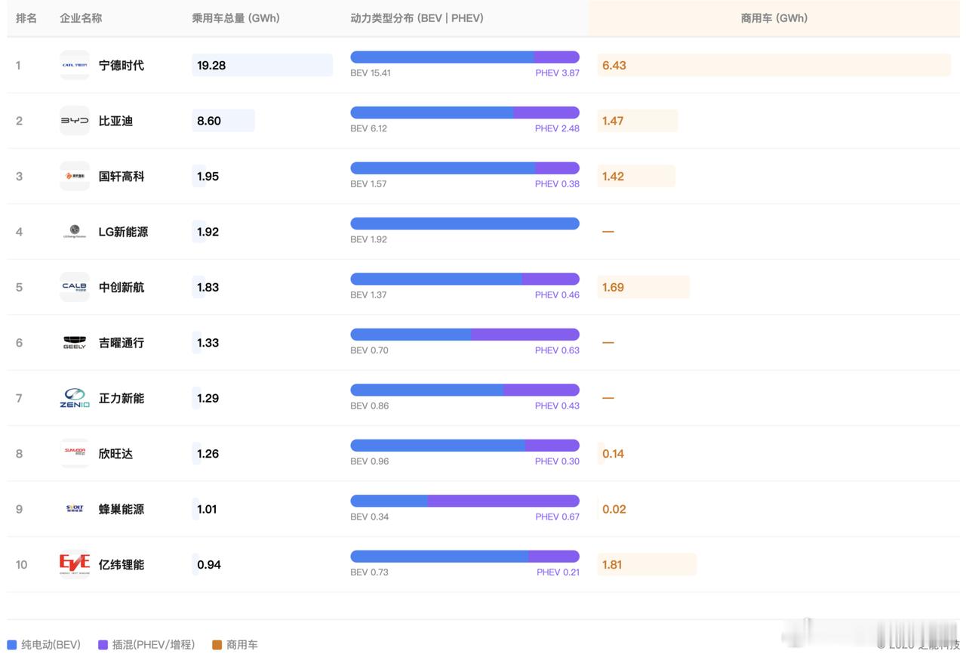Select the BEV 0.70 label
Screen dimensions: 966x657
370,350
